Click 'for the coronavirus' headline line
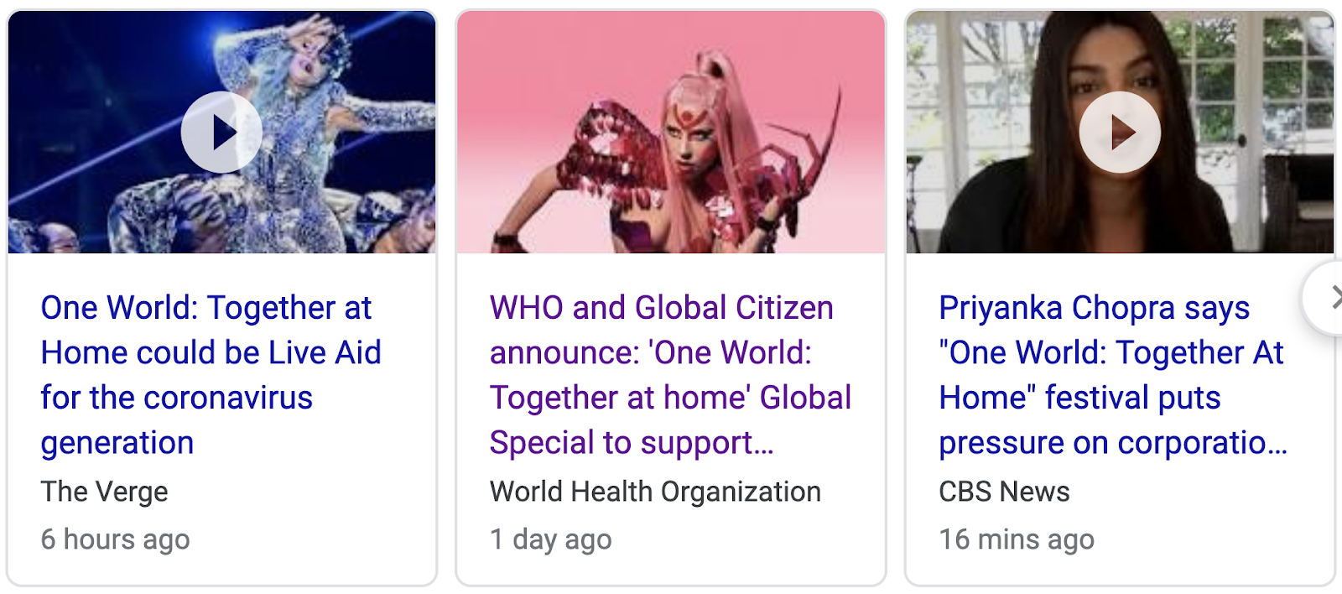1342x594 pixels. point(177,398)
